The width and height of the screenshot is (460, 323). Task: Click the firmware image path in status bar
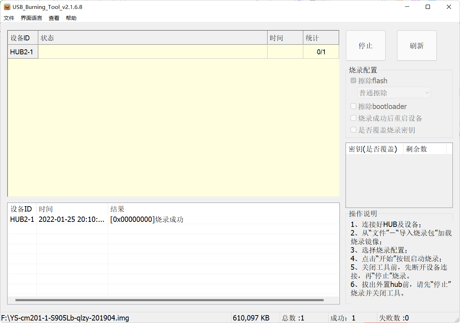(x=64, y=317)
